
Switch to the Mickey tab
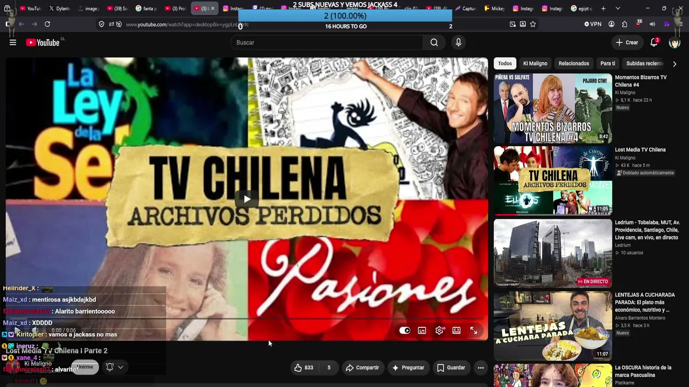click(494, 9)
